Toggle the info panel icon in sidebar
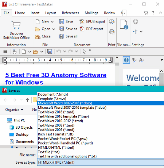 tap(126, 60)
